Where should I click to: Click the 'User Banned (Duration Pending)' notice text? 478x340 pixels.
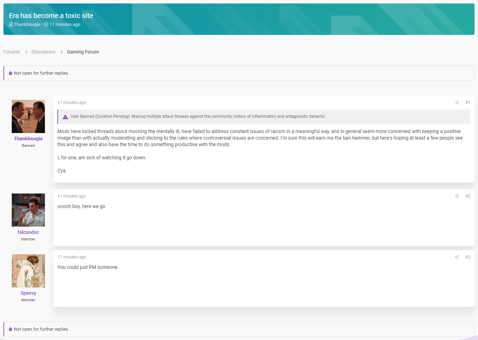[198, 116]
